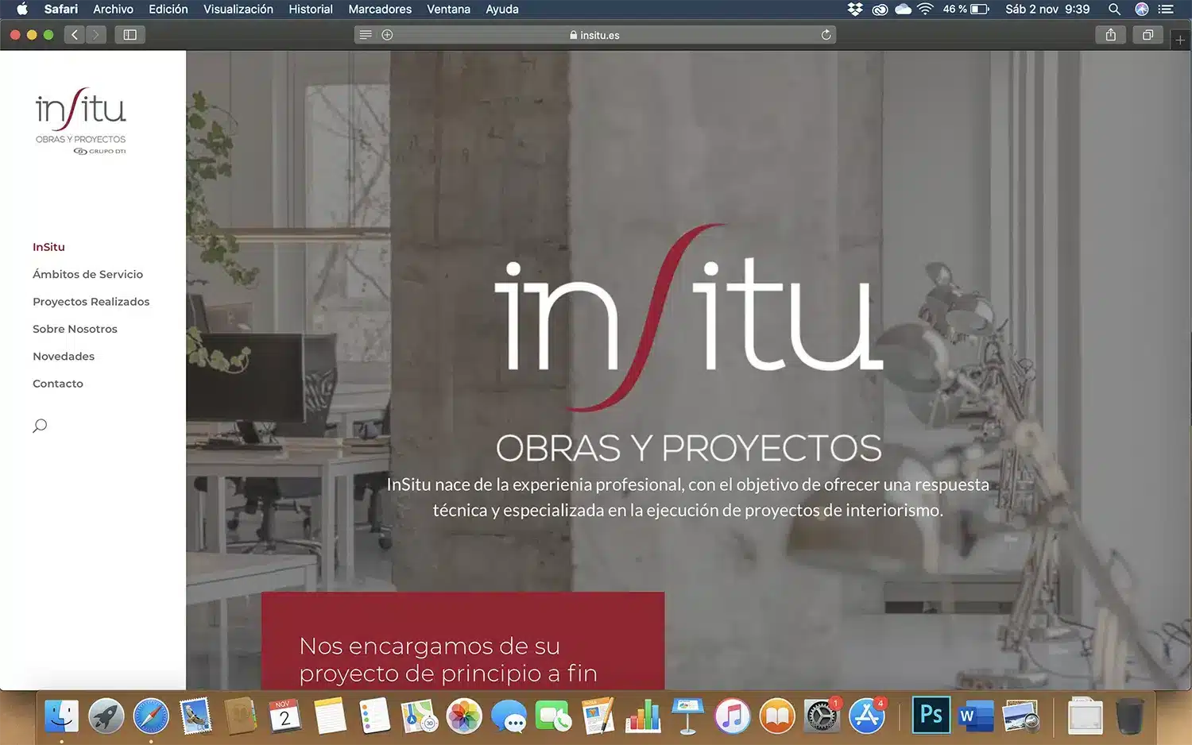This screenshot has width=1192, height=745.
Task: Reload the page with the refresh icon
Action: point(826,35)
